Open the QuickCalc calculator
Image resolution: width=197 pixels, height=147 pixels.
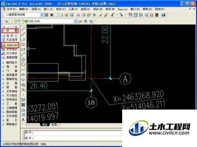(157, 15)
